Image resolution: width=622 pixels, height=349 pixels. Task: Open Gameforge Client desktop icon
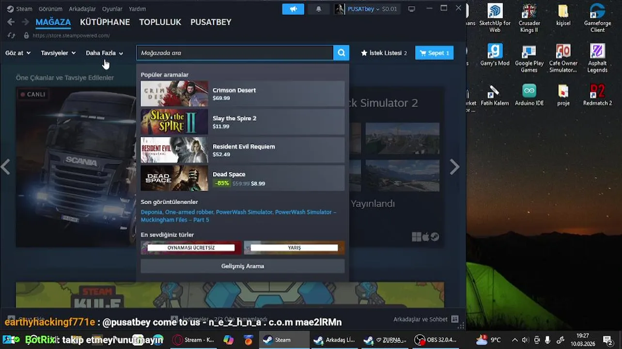(x=597, y=18)
